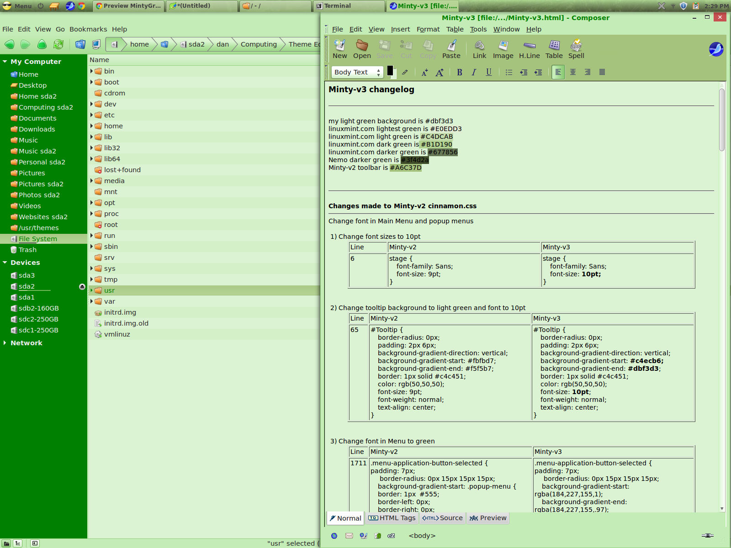Open SeaMonkey Browser from status bar
Screen dimensions: 731x548
click(x=334, y=536)
